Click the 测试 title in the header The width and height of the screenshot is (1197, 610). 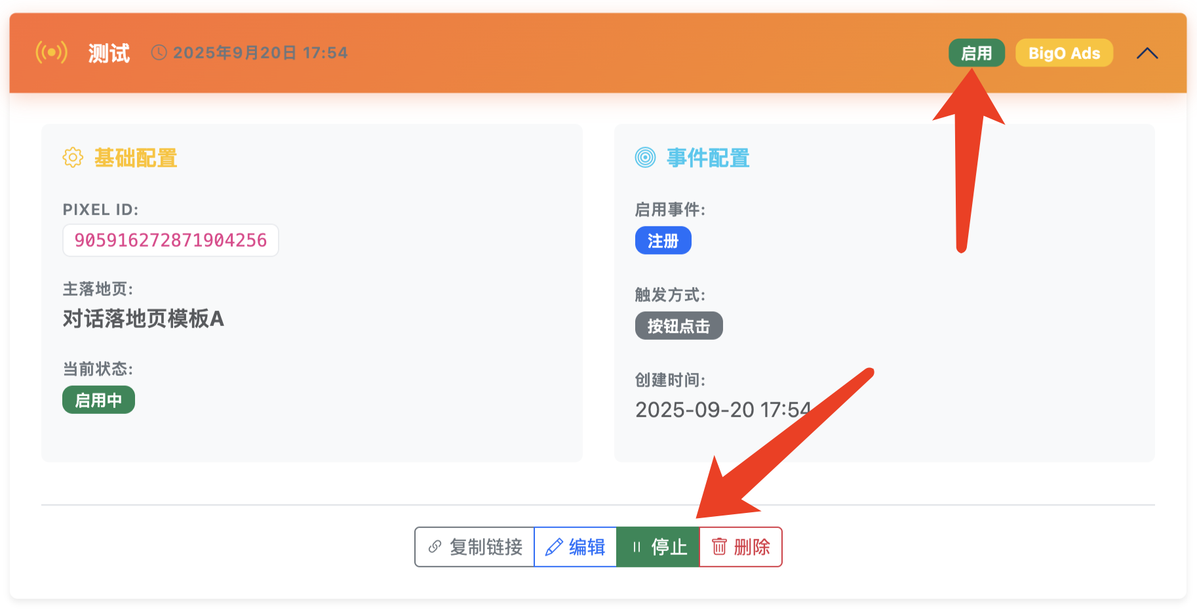coord(109,53)
